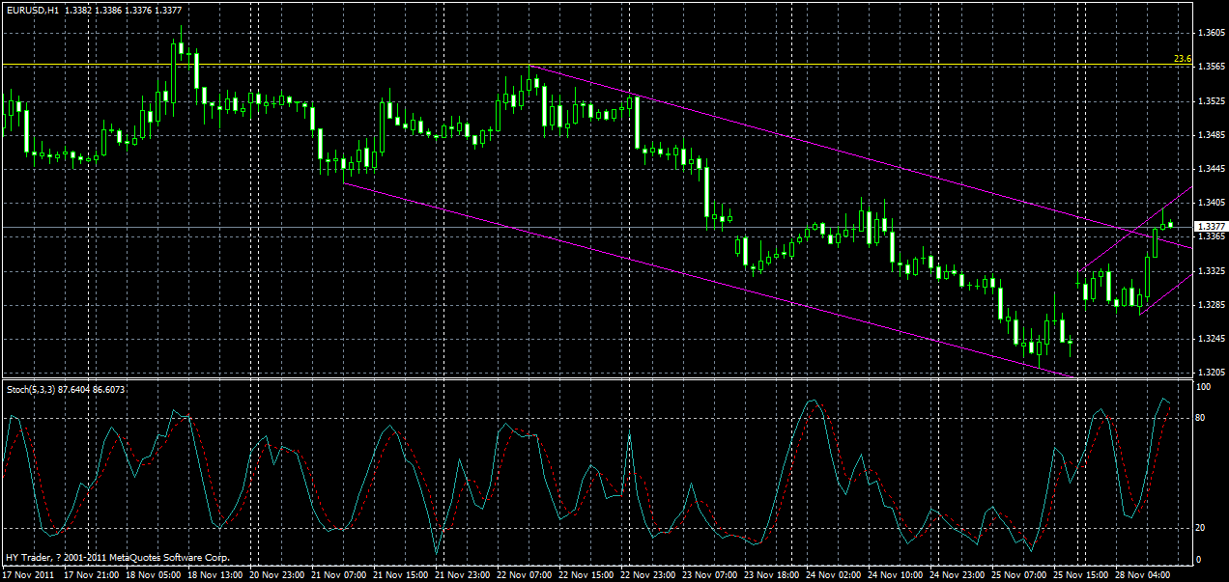The image size is (1229, 582).
Task: Click the 18 Nov 05:00 time label
Action: (156, 574)
